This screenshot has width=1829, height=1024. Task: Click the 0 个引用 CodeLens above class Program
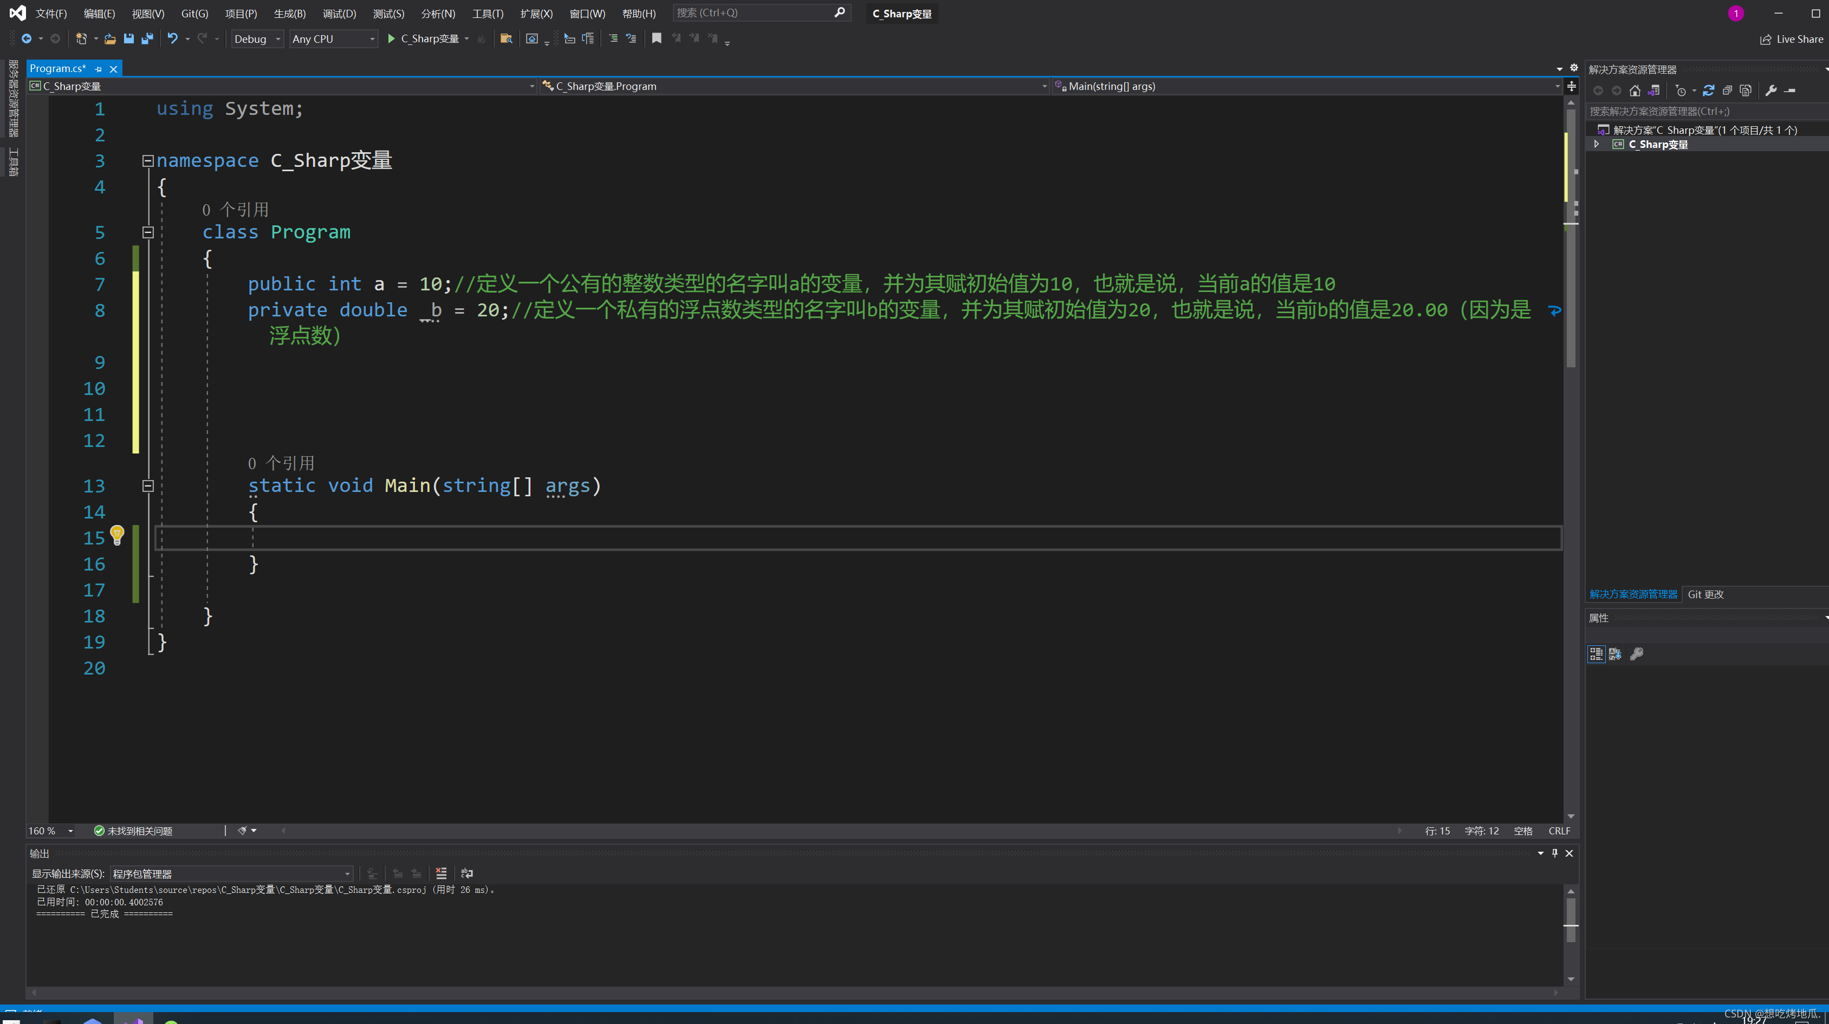click(235, 210)
